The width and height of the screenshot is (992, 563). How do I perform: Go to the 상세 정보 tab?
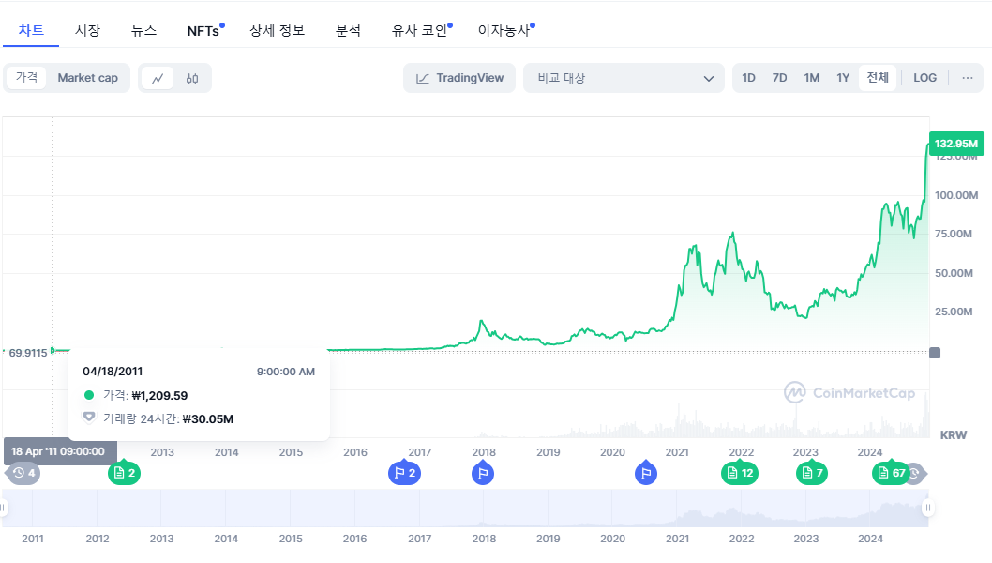click(277, 30)
